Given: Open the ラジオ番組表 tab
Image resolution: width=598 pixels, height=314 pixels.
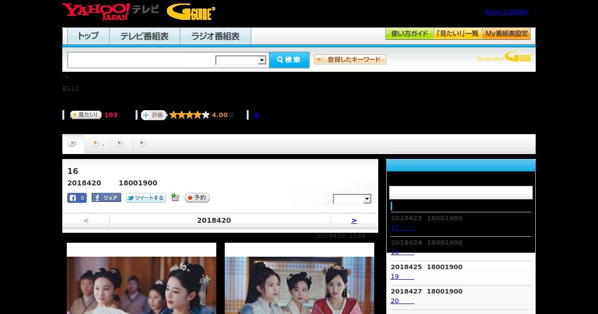Looking at the screenshot, I should pos(215,36).
